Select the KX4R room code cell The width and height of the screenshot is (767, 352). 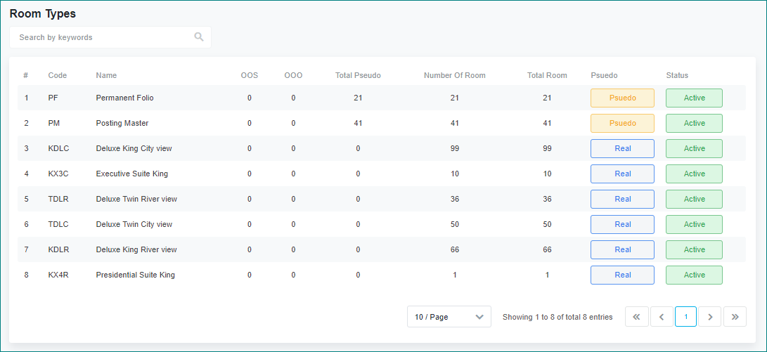click(58, 275)
